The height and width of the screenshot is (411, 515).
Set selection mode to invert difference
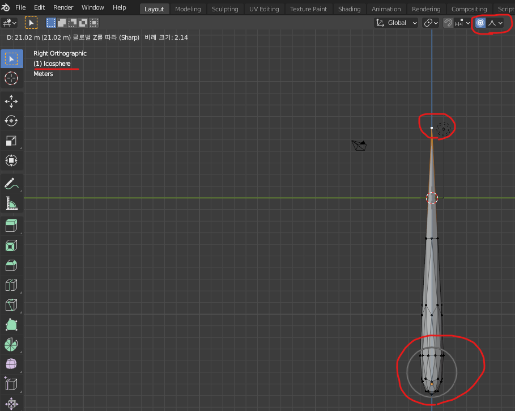click(x=83, y=23)
